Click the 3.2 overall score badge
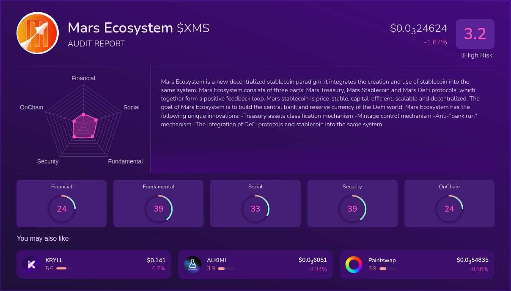Image resolution: width=511 pixels, height=291 pixels. (x=475, y=34)
